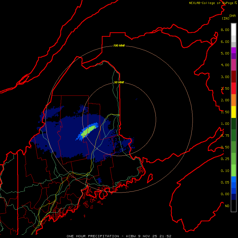The height and width of the screenshot is (238, 238).
Task: Pick the darkest green swatch near 1.00
Action: [234, 123]
